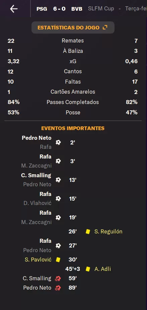Open A. Adli player name

102,269
